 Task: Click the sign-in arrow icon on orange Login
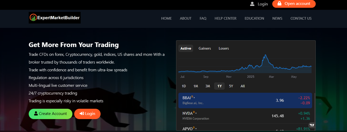tap(82, 114)
